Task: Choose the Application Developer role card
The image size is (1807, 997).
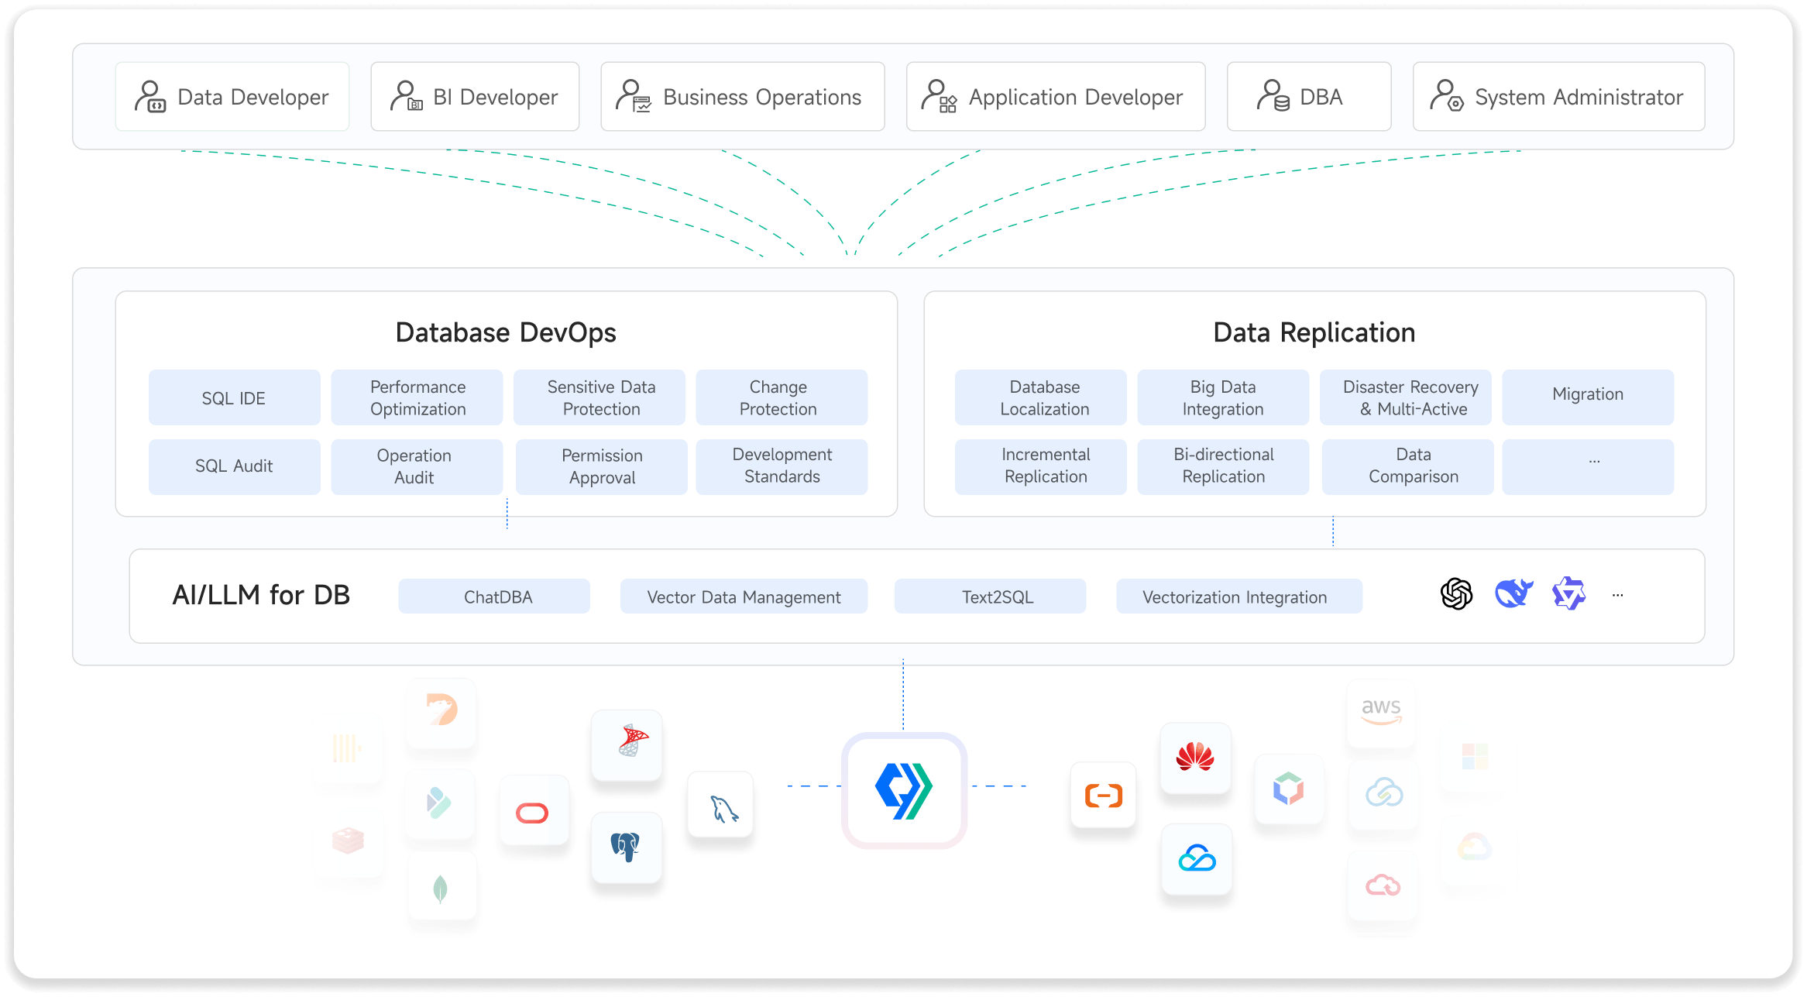Action: click(1056, 97)
